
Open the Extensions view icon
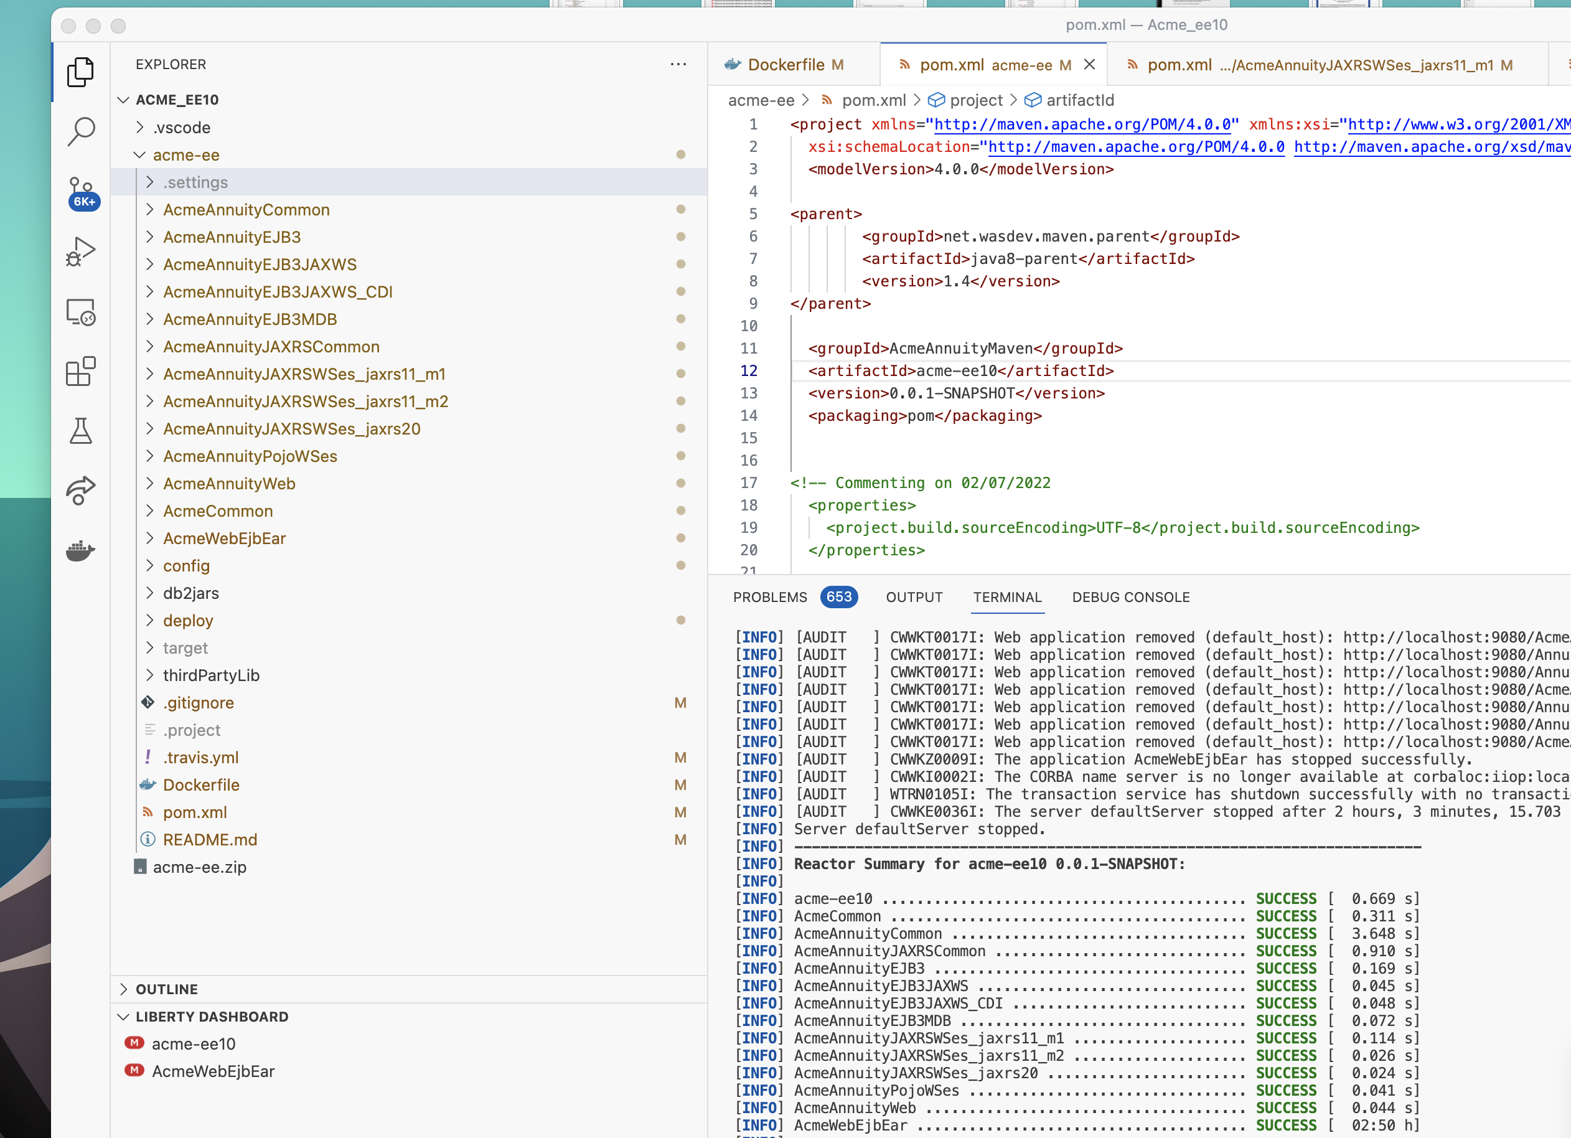(x=81, y=372)
